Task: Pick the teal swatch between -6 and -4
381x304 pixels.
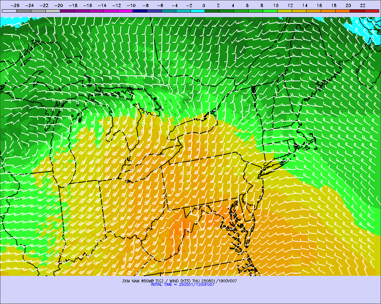Action: [x=169, y=11]
